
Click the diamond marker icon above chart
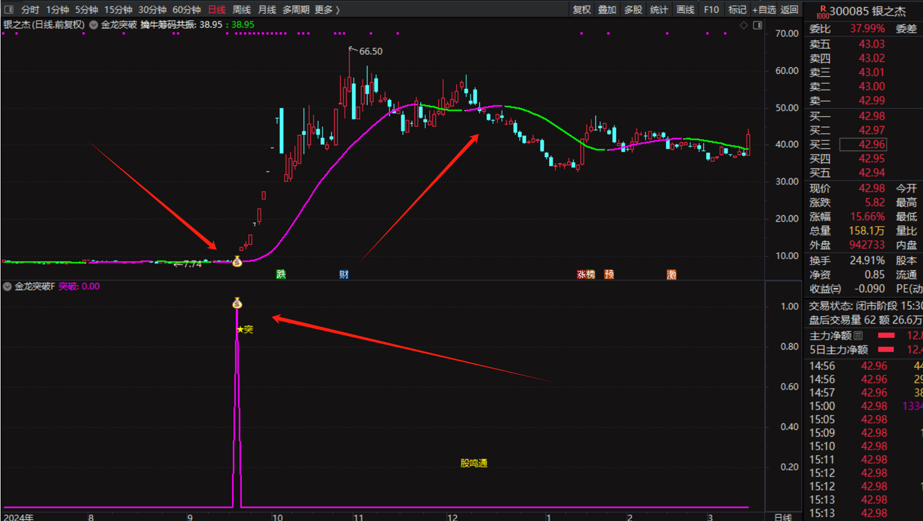pyautogui.click(x=743, y=25)
